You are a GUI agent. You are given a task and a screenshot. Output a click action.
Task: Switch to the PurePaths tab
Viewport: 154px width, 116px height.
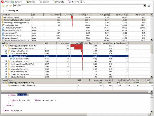click(59, 2)
